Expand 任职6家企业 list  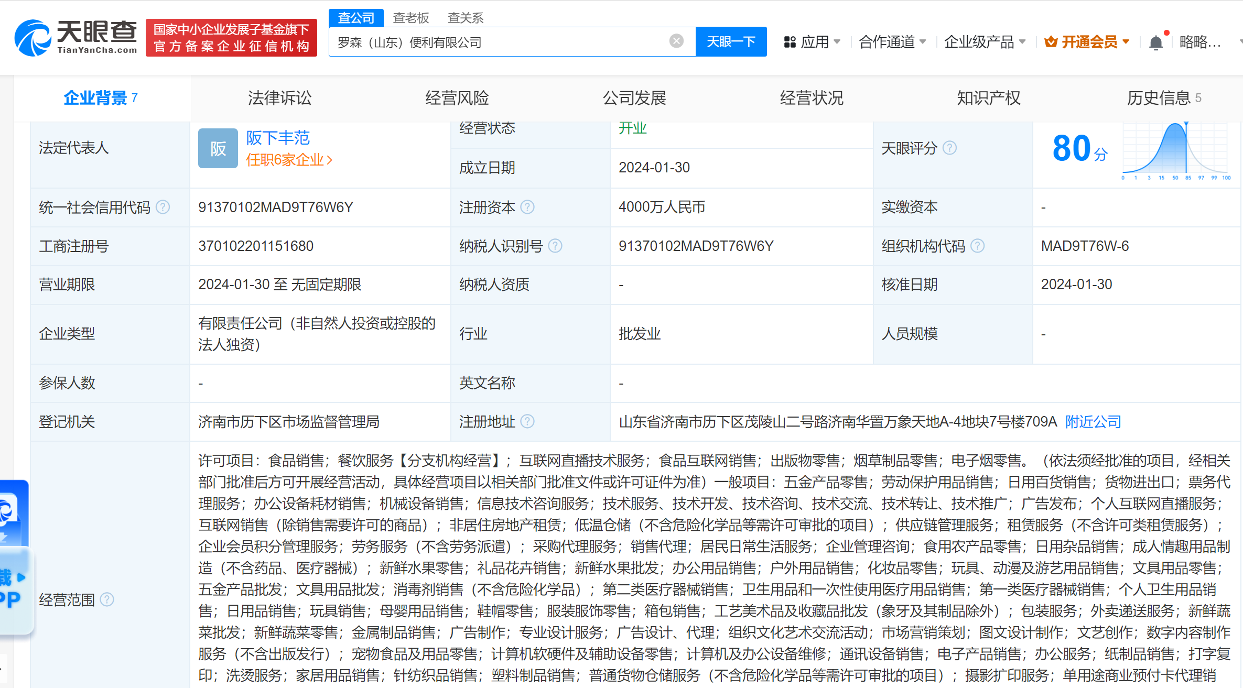[289, 160]
